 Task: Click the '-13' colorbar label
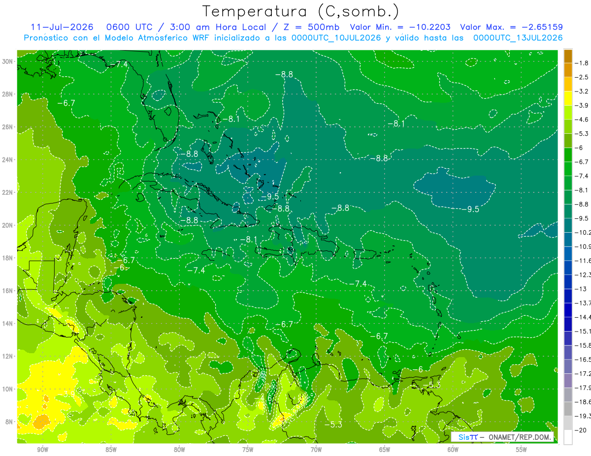click(581, 289)
